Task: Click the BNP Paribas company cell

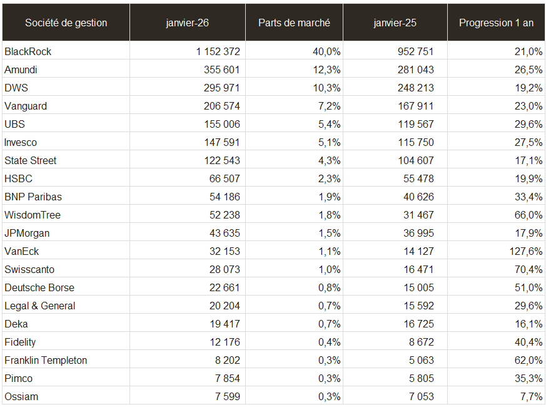Action: point(33,197)
